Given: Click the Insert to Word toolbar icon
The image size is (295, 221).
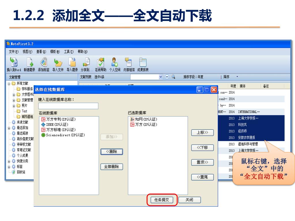Looking at the screenshot, I should click(14, 64).
